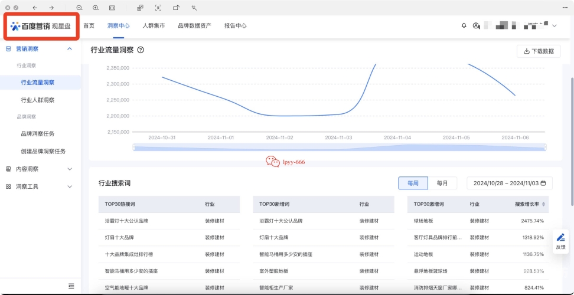Zoom in with the plus magnifier icon
The width and height of the screenshot is (574, 295).
point(96,8)
